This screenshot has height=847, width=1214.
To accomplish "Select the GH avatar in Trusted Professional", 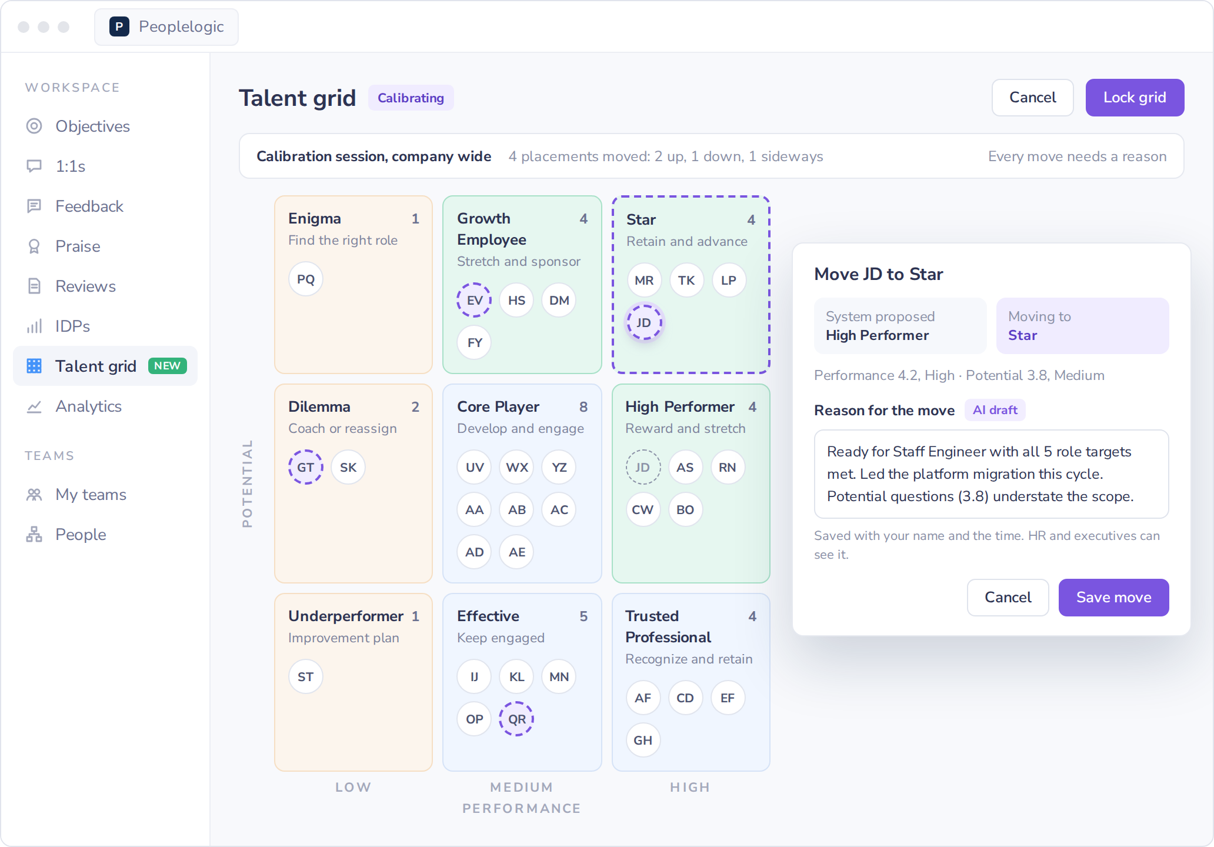I will (x=643, y=740).
